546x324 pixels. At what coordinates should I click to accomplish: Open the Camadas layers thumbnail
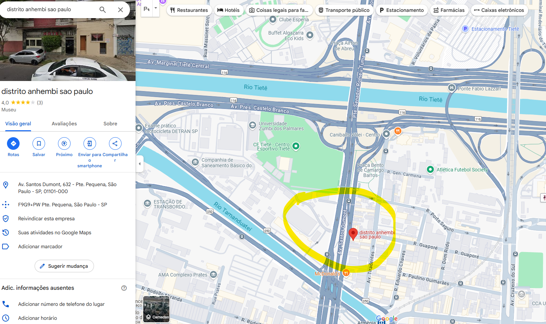coord(156,309)
